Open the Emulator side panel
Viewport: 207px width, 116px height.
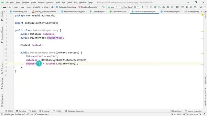(x=205, y=79)
